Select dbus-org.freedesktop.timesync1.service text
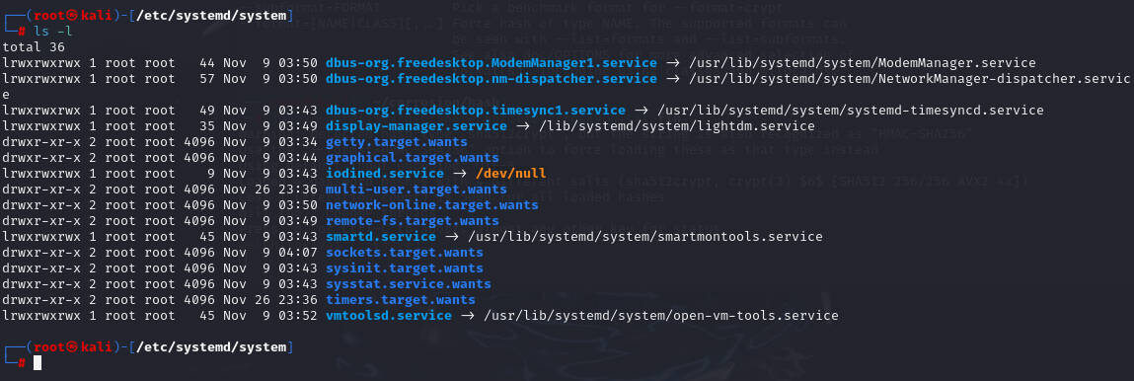The height and width of the screenshot is (381, 1134). coord(475,111)
